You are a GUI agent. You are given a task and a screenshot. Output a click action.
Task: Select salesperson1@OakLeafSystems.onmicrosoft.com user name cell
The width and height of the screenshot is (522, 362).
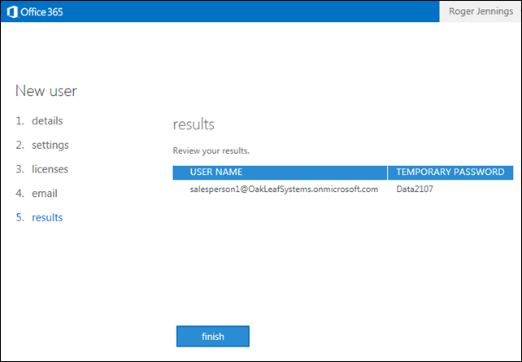point(284,190)
